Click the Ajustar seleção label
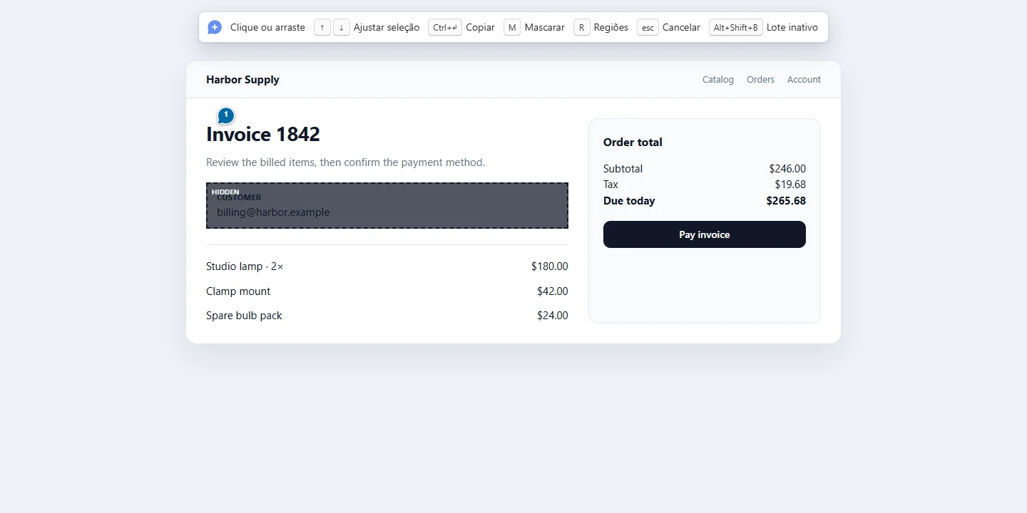 point(387,27)
